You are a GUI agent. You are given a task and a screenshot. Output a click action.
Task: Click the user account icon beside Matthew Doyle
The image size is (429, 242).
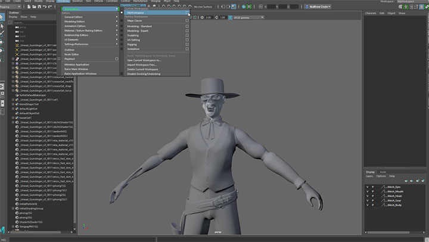point(307,7)
